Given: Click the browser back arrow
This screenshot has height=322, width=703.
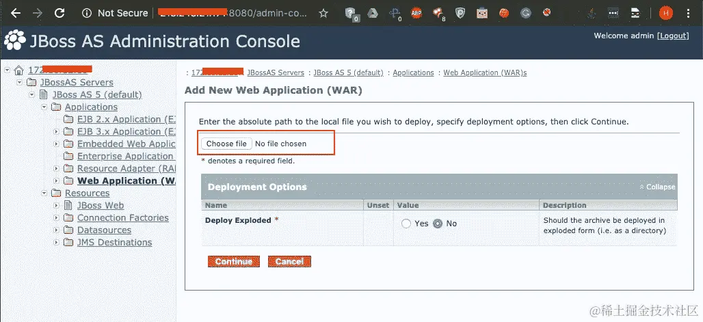Looking at the screenshot, I should coord(16,13).
